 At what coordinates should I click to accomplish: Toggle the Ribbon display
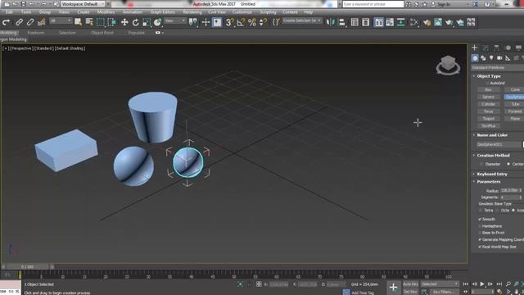pyautogui.click(x=378, y=22)
